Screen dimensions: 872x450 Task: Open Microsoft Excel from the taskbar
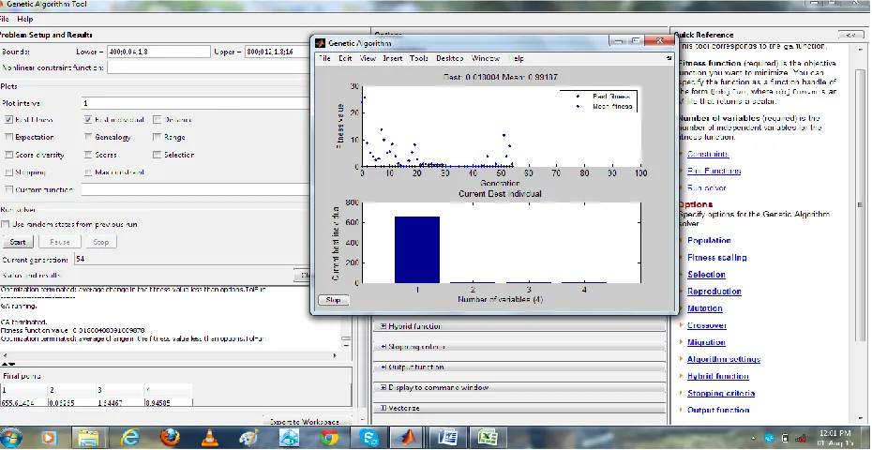coord(488,439)
